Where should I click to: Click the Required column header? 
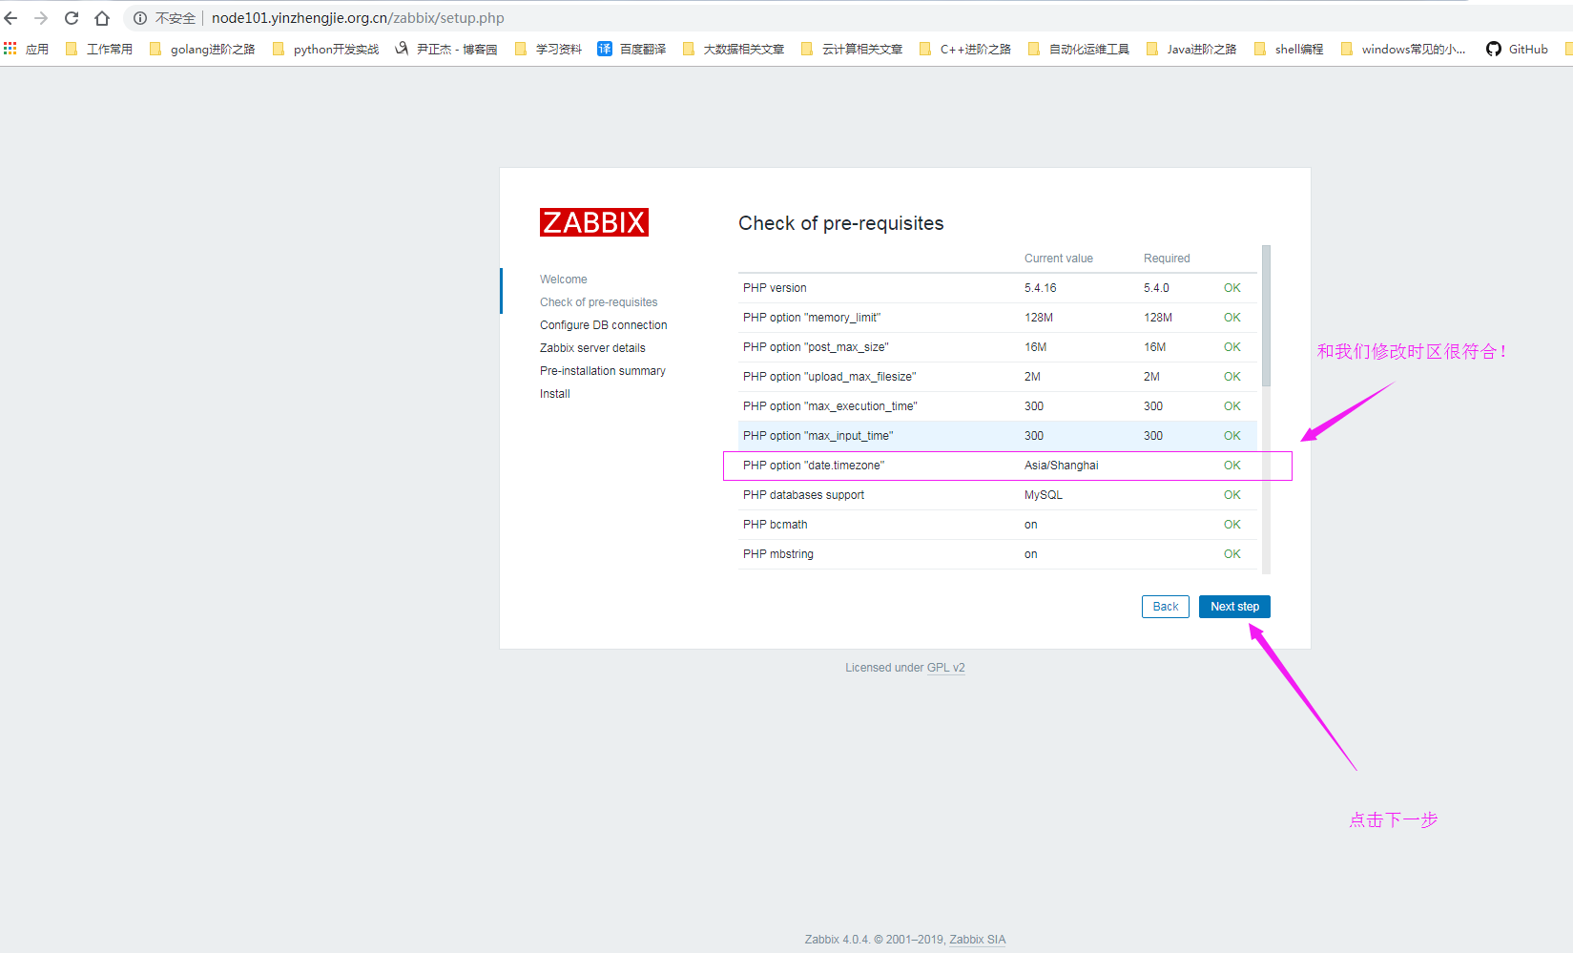(1167, 259)
